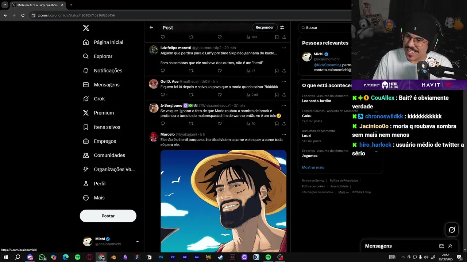Image resolution: width=467 pixels, height=262 pixels.
Task: Open Comunidades page
Action: [x=104, y=155]
